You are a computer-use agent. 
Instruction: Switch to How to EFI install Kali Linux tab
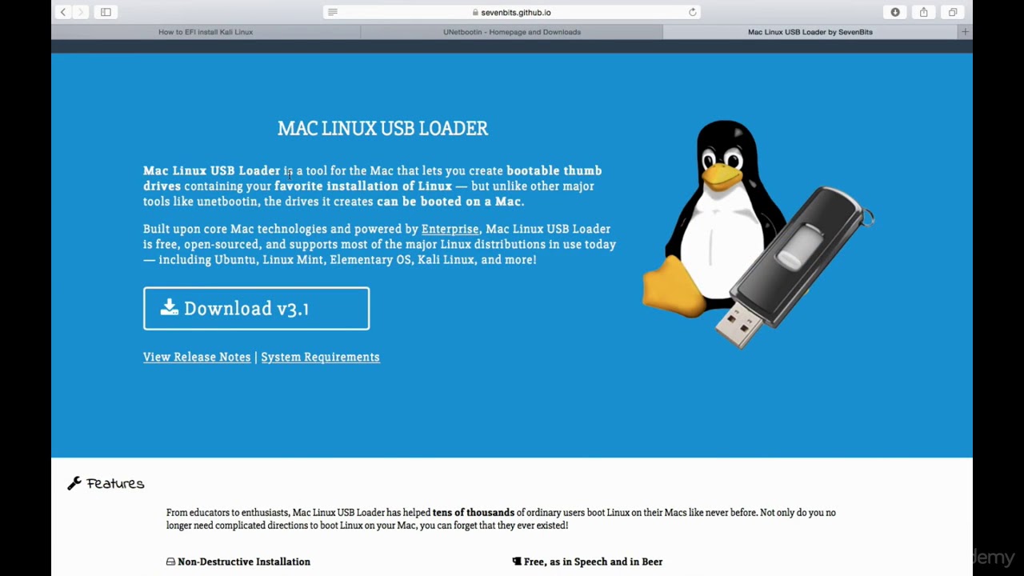coord(206,32)
